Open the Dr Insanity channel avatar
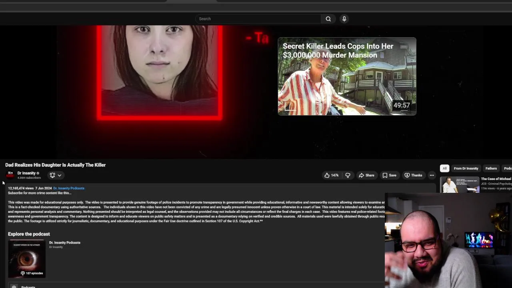Image resolution: width=512 pixels, height=288 pixels. point(10,175)
